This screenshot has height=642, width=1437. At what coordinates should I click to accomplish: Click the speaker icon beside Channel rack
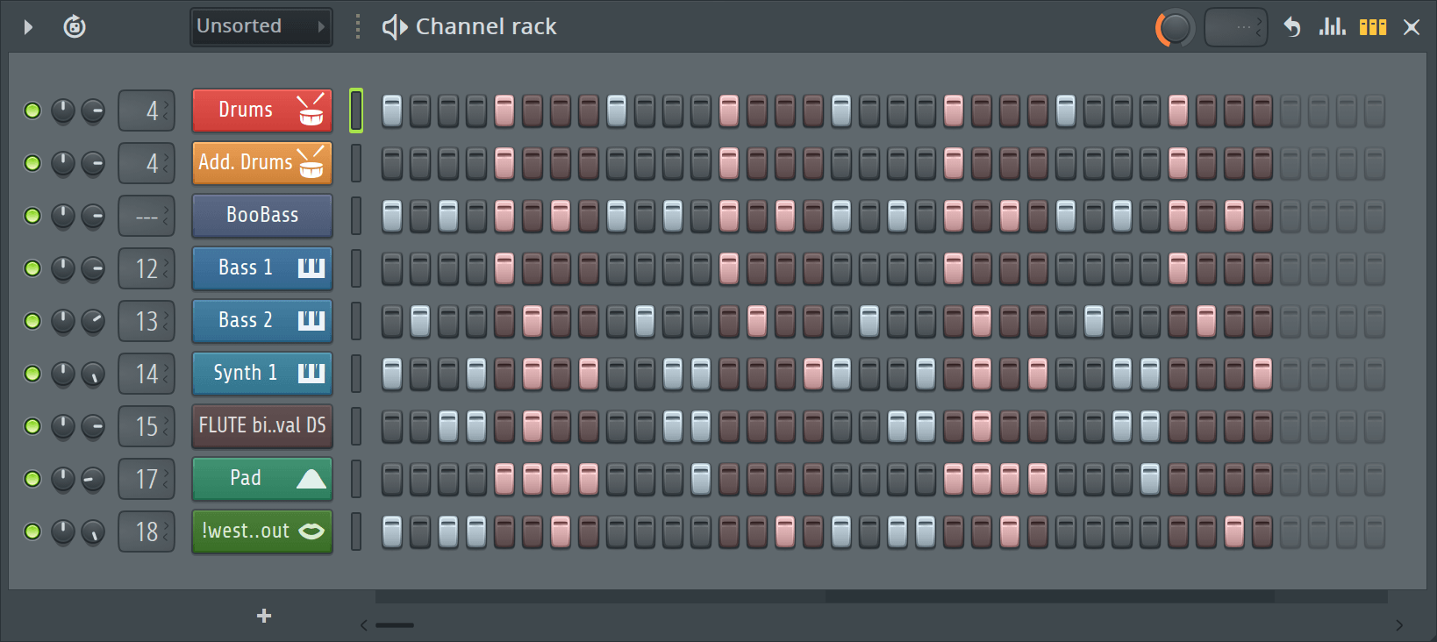coord(395,27)
